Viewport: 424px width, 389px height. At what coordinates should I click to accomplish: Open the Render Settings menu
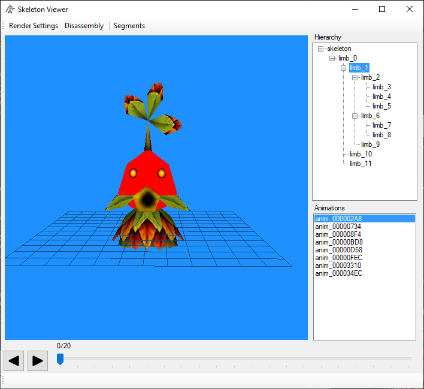click(x=34, y=26)
